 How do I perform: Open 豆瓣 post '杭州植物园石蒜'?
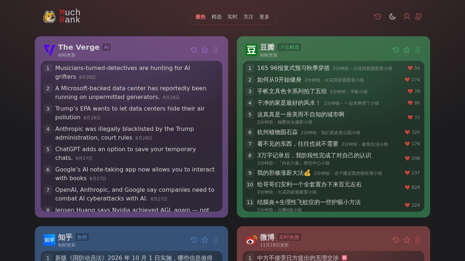(x=278, y=132)
